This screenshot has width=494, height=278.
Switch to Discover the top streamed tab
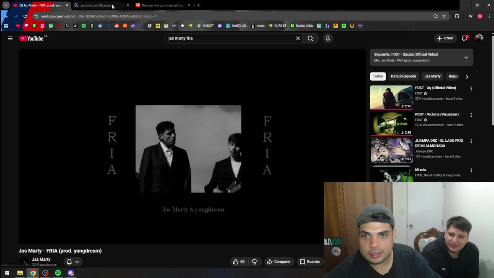163,5
